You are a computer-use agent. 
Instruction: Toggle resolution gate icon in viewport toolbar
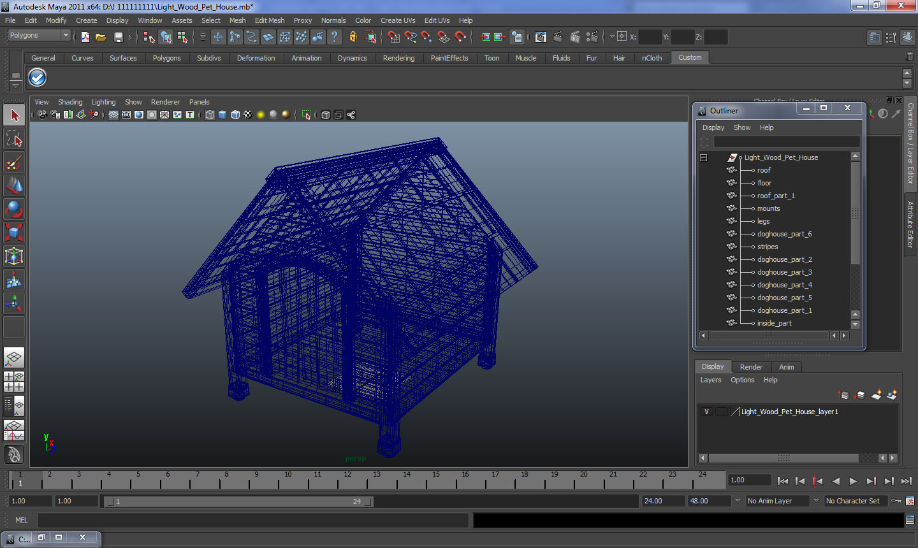coord(139,115)
